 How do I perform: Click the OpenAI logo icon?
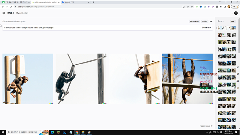4,13
